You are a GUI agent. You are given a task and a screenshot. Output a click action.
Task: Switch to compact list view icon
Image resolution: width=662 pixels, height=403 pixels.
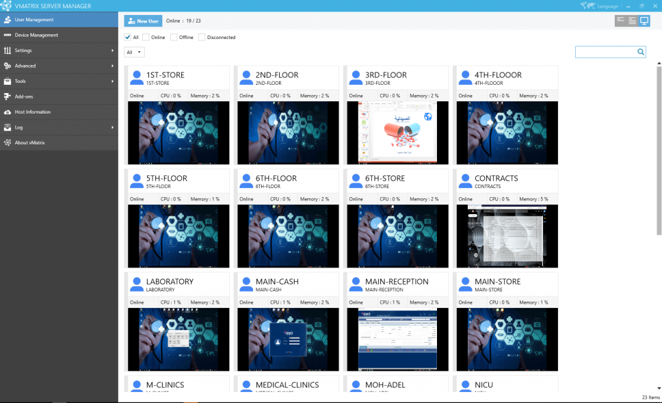coord(620,21)
